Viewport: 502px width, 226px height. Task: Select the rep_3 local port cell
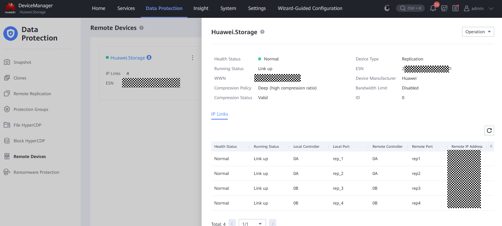tap(338, 188)
